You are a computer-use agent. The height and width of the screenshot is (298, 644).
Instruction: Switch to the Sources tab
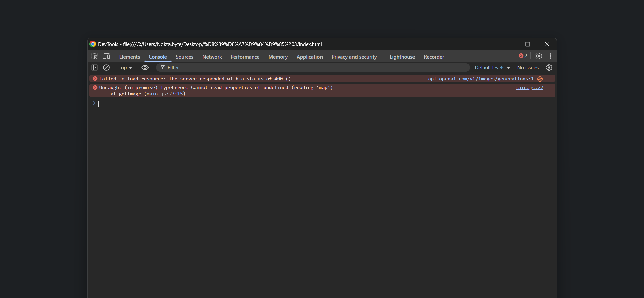click(x=184, y=57)
